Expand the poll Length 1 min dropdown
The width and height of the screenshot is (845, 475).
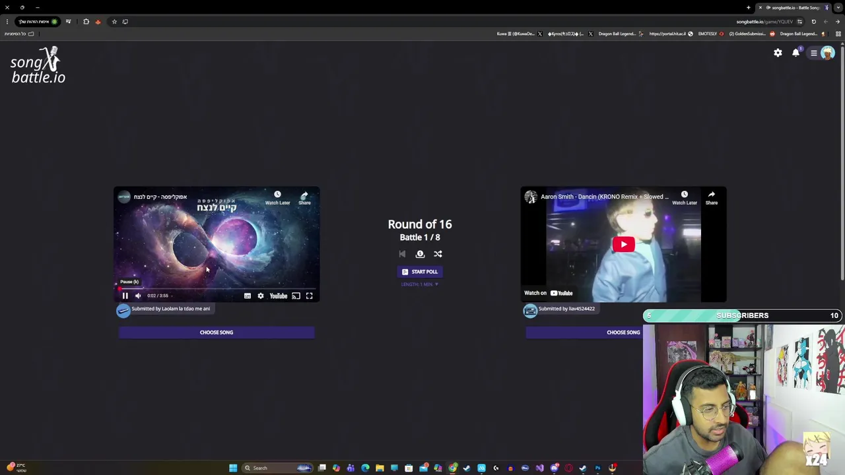(420, 284)
